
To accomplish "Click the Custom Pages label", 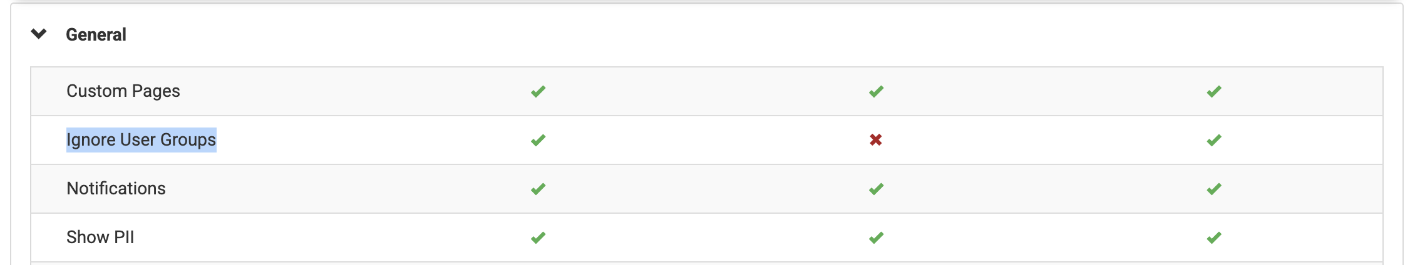I will [x=123, y=91].
